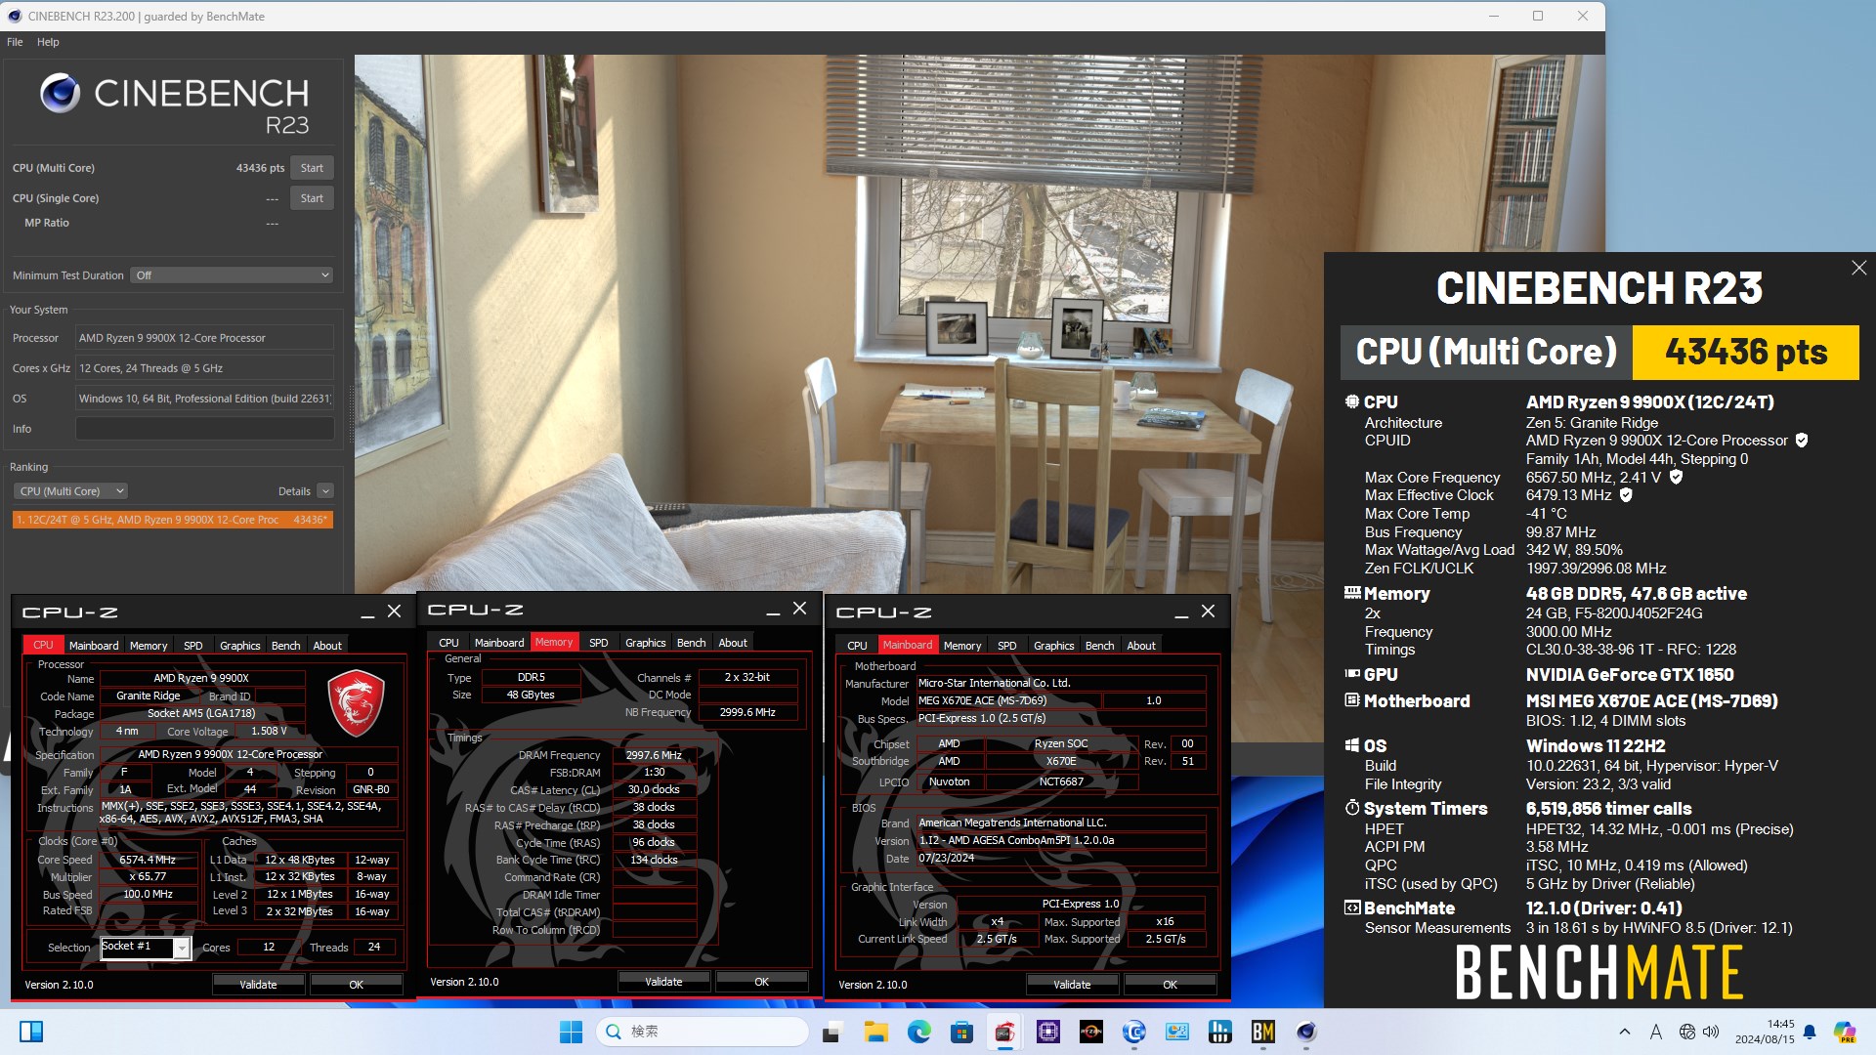The image size is (1876, 1055).
Task: Click the shield icon next to CPUID
Action: 1801,441
